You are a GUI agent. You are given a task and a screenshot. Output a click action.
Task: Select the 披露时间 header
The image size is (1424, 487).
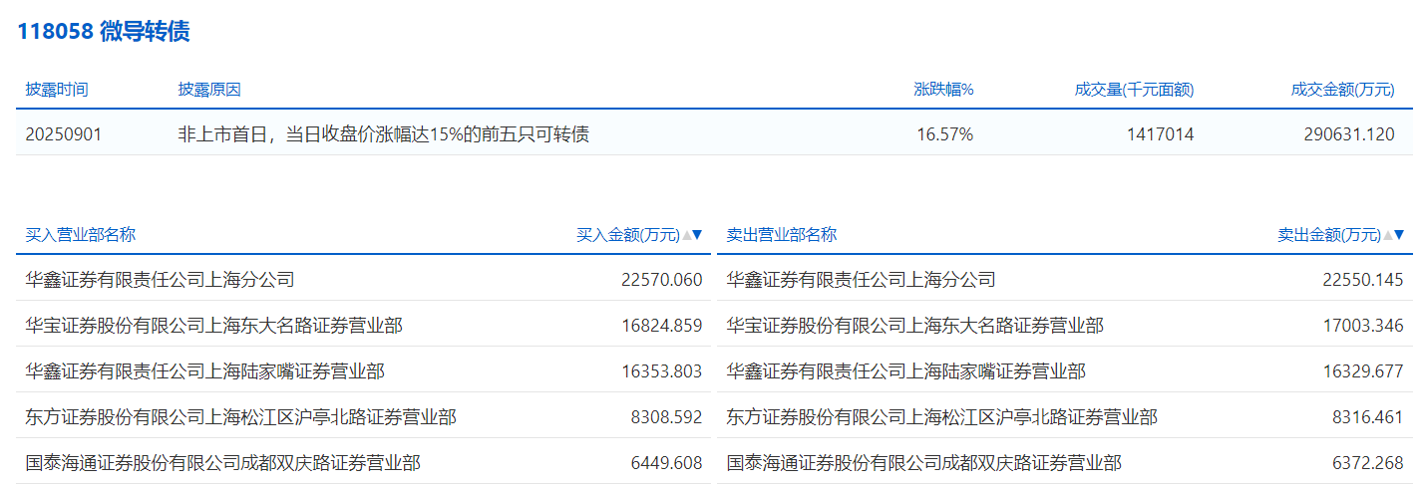click(57, 90)
